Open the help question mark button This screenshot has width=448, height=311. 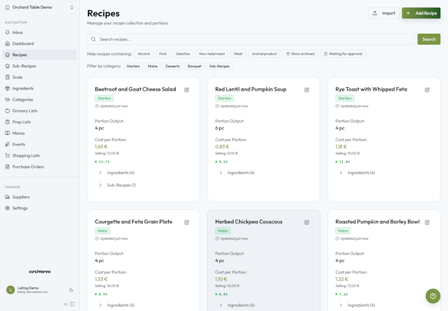click(x=433, y=296)
